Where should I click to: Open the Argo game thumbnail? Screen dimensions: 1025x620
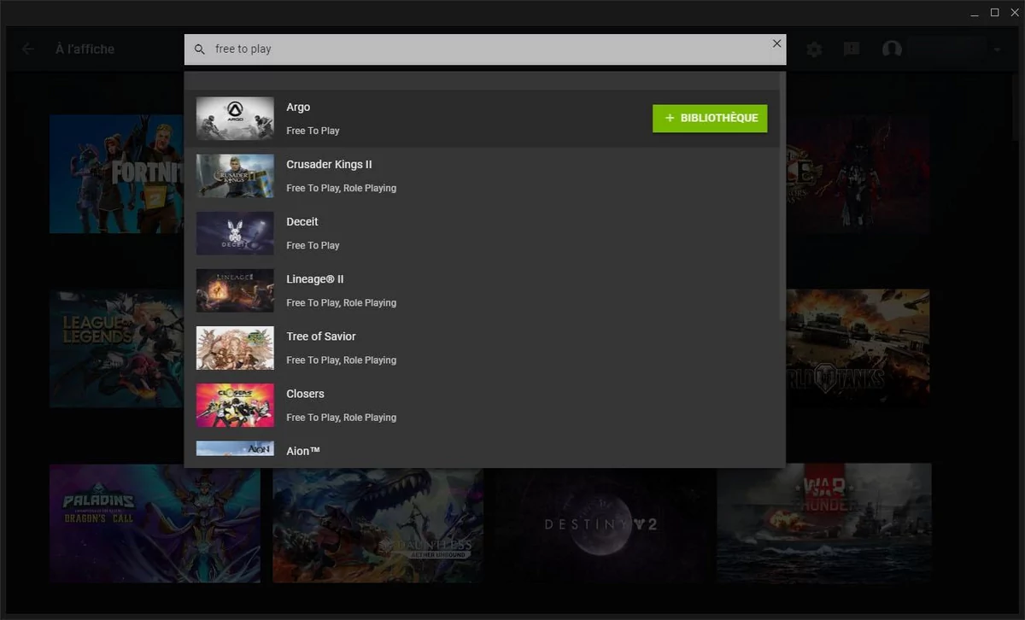pos(235,118)
